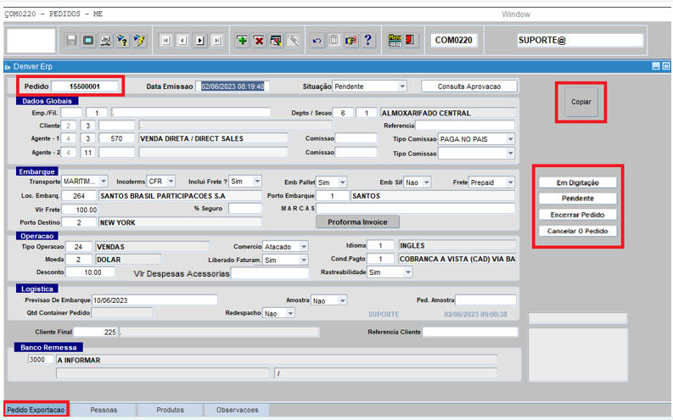Open the Redespacho dropdown
Image resolution: width=673 pixels, height=420 pixels.
tap(290, 314)
